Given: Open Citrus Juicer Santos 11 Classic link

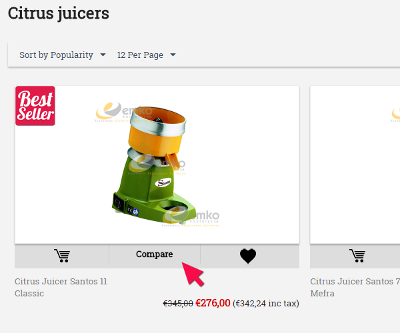Looking at the screenshot, I should (61, 287).
